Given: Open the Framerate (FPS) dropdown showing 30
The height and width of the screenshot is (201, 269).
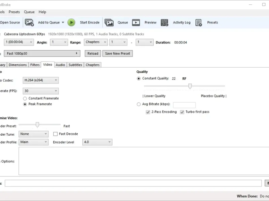Looking at the screenshot, I should pos(41,91).
